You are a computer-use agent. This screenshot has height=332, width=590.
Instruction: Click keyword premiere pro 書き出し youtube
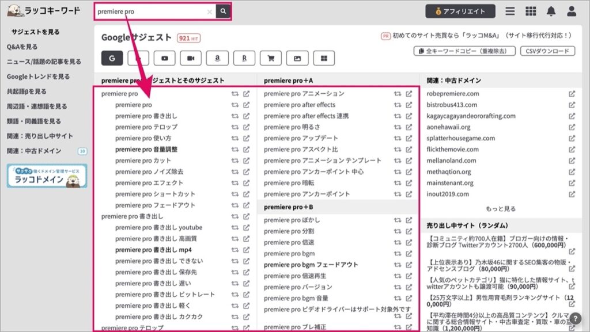coord(159,228)
